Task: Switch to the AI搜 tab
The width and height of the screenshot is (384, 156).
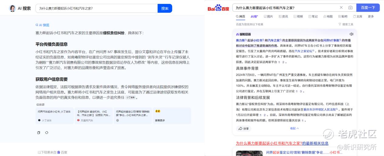Action: click(254, 17)
